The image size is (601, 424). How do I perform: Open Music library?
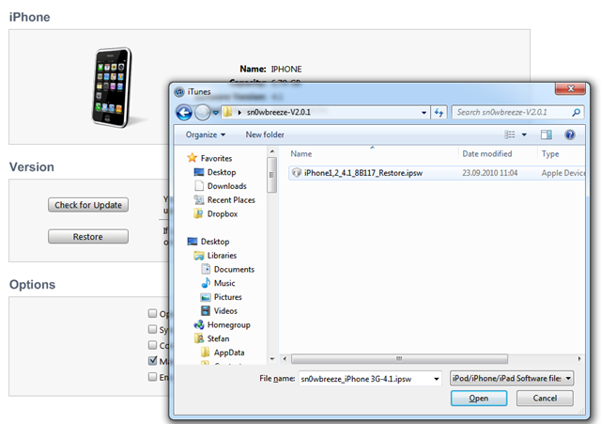pyautogui.click(x=224, y=283)
